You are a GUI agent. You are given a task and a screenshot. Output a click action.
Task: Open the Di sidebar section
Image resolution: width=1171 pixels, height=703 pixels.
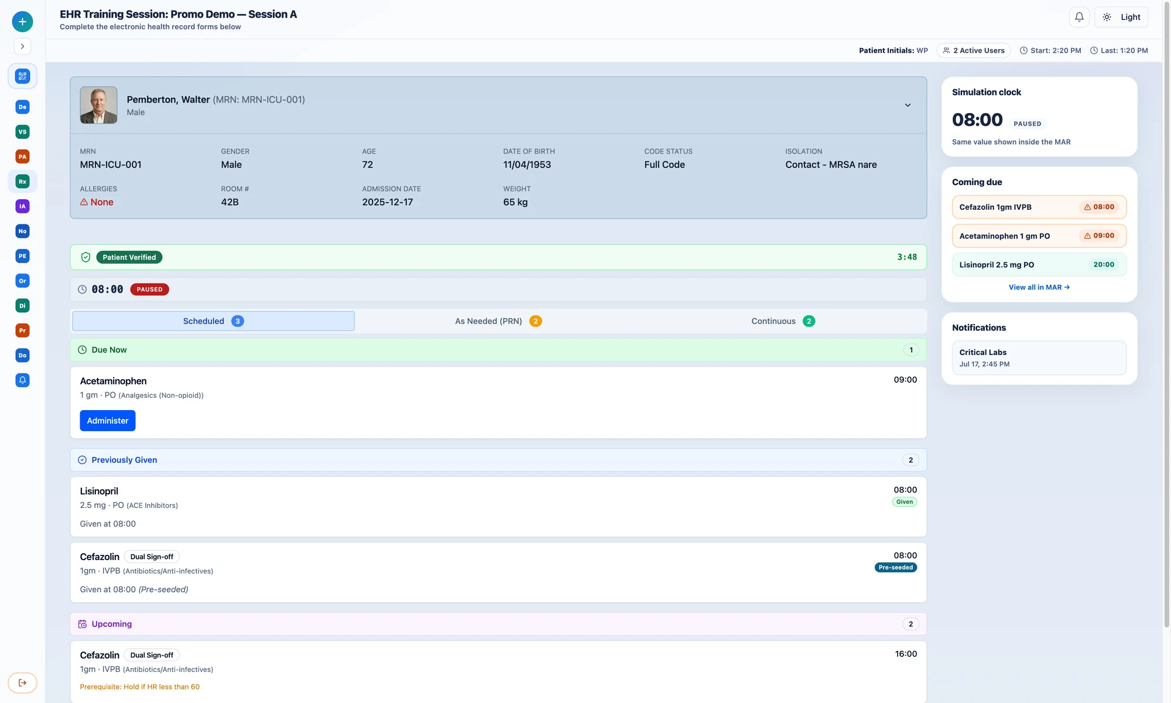(x=22, y=306)
